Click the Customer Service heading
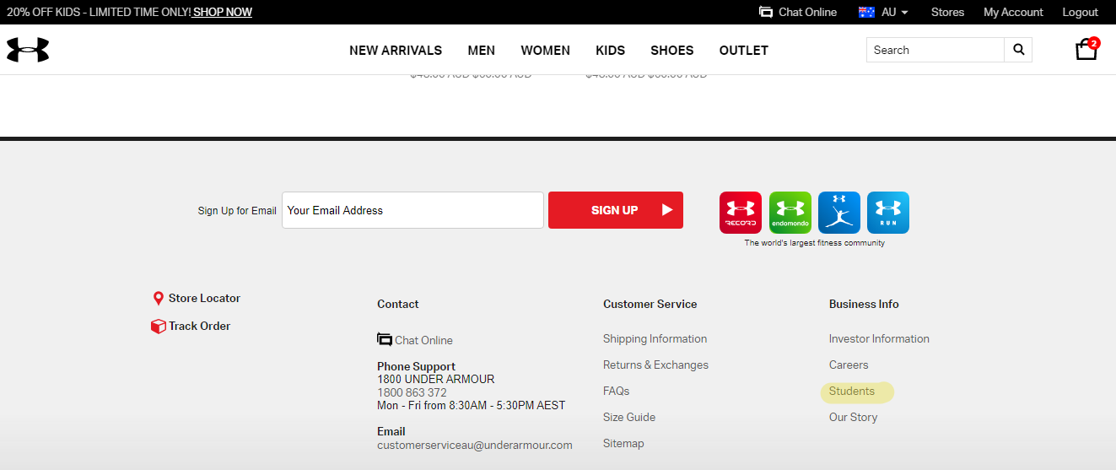 click(650, 304)
